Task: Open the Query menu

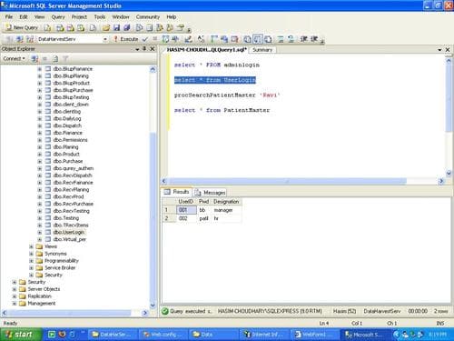Action: pyautogui.click(x=58, y=17)
